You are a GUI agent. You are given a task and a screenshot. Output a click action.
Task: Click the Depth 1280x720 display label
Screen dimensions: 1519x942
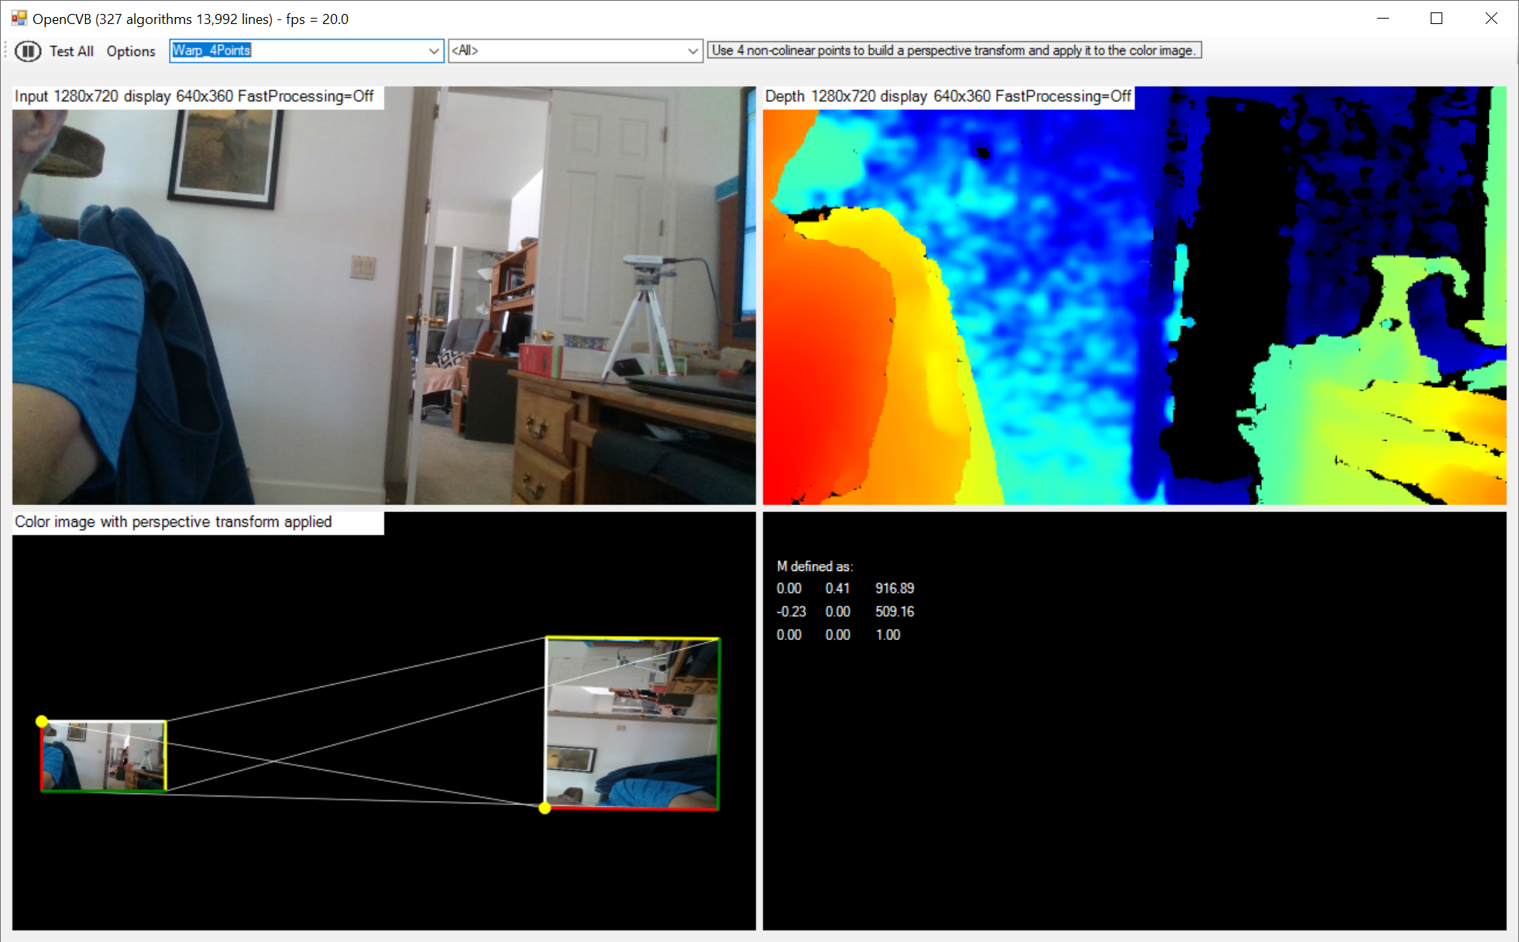947,97
